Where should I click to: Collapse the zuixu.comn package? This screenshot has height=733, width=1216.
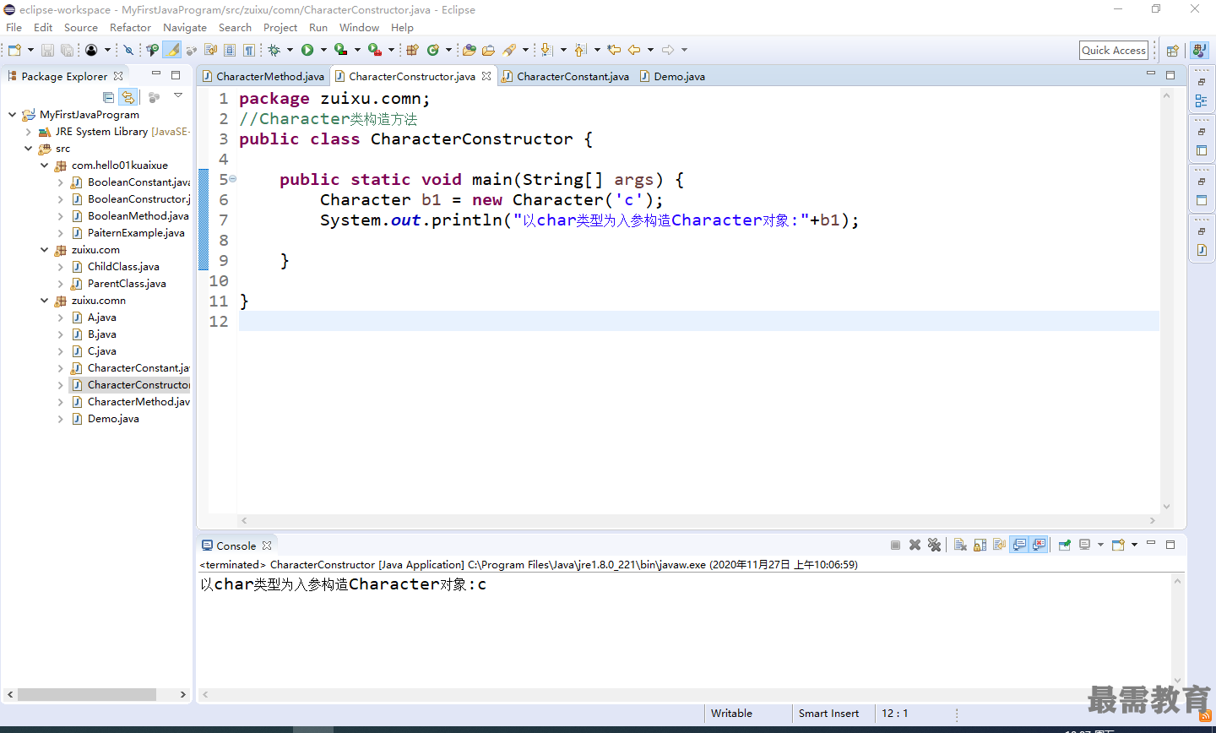(44, 301)
